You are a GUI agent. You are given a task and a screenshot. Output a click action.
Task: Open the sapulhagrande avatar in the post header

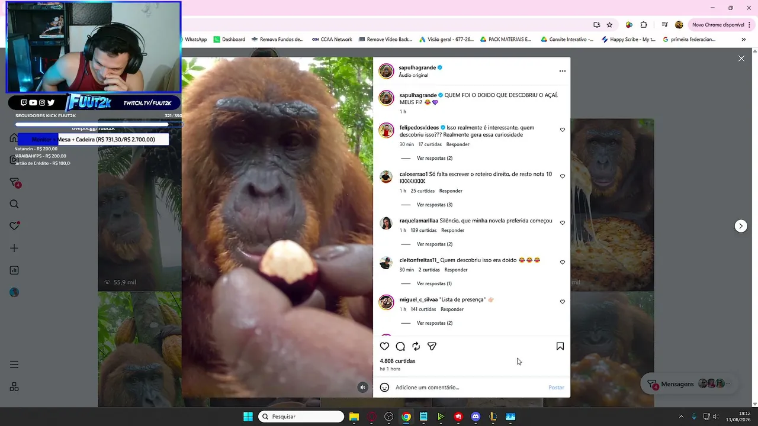coord(386,71)
